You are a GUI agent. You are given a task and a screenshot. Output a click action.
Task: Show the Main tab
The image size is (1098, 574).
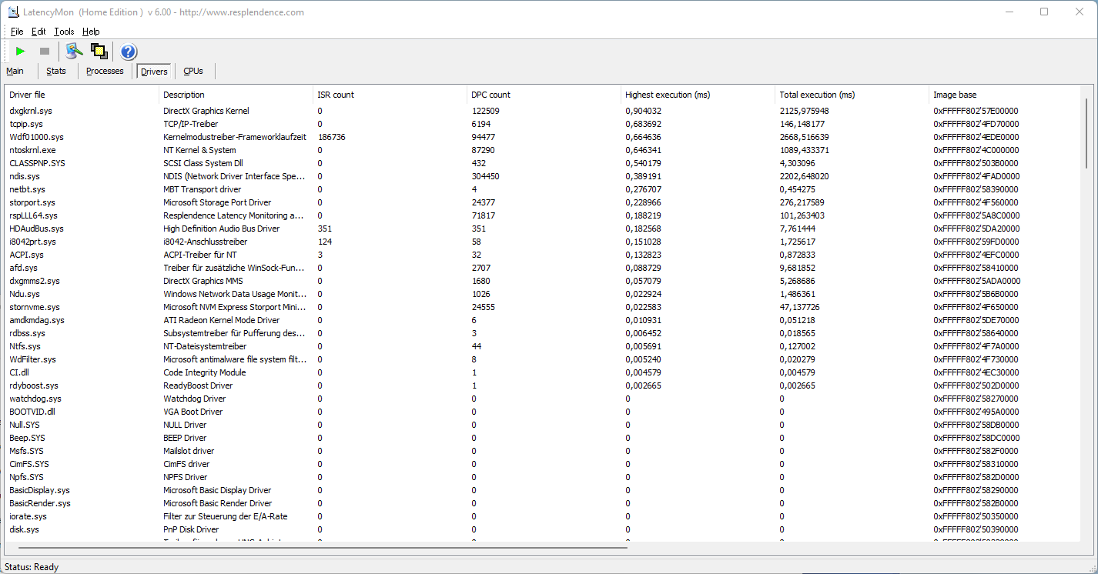point(15,72)
